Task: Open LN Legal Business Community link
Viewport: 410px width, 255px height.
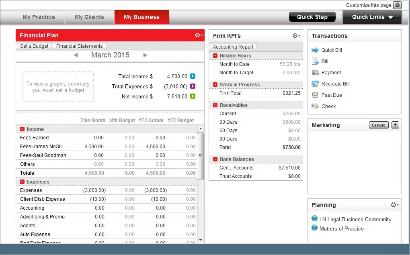Action: coord(355,219)
